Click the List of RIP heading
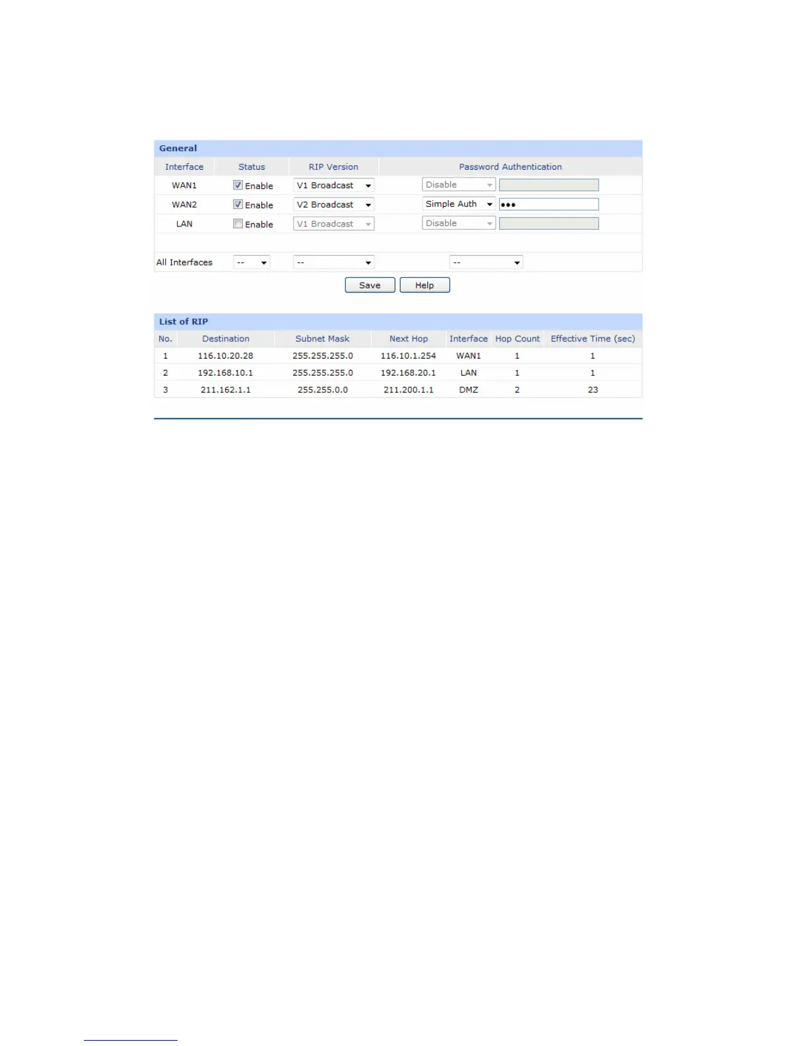The image size is (808, 1046). coord(184,322)
